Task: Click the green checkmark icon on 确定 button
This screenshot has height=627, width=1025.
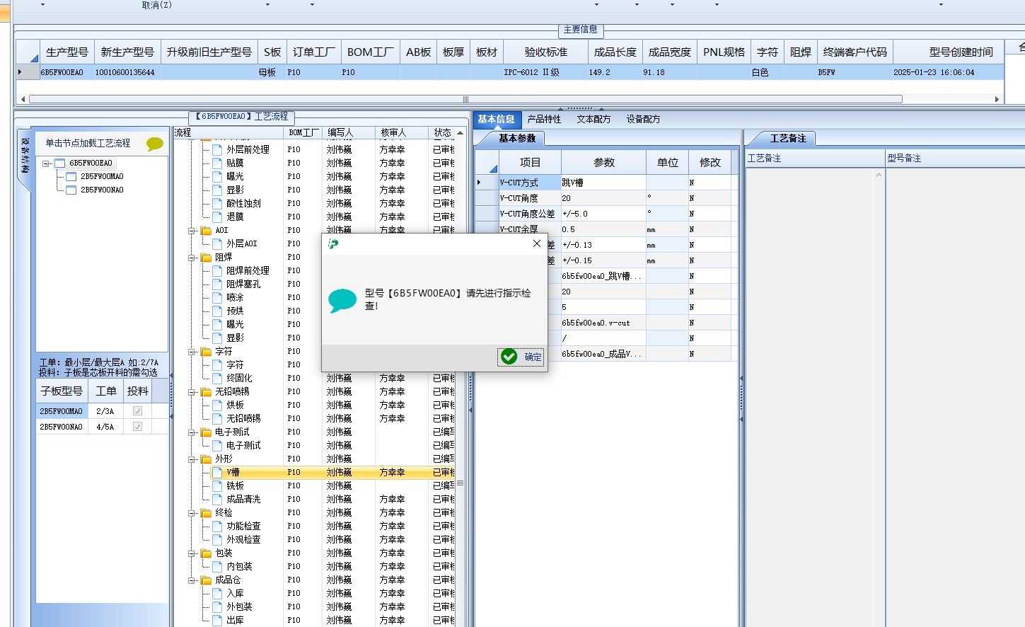Action: point(509,357)
